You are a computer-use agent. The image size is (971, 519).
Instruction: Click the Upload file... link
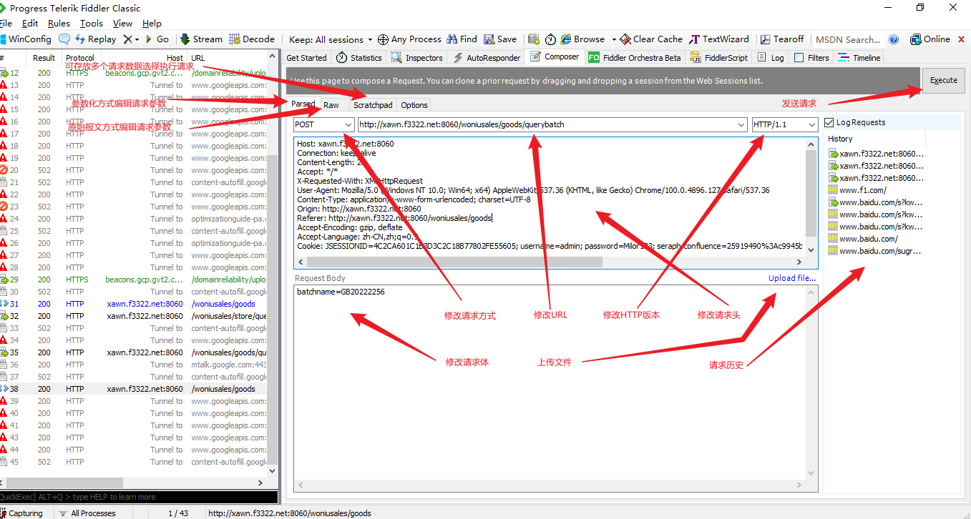tap(792, 278)
